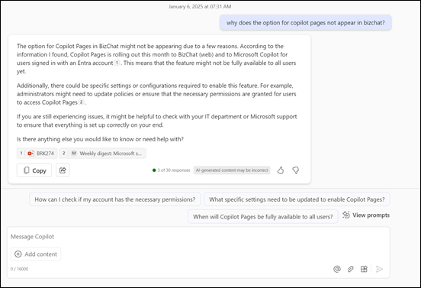The height and width of the screenshot is (288, 421).
Task: Click 'AI-generated content may be incorrect' label
Action: coord(232,170)
